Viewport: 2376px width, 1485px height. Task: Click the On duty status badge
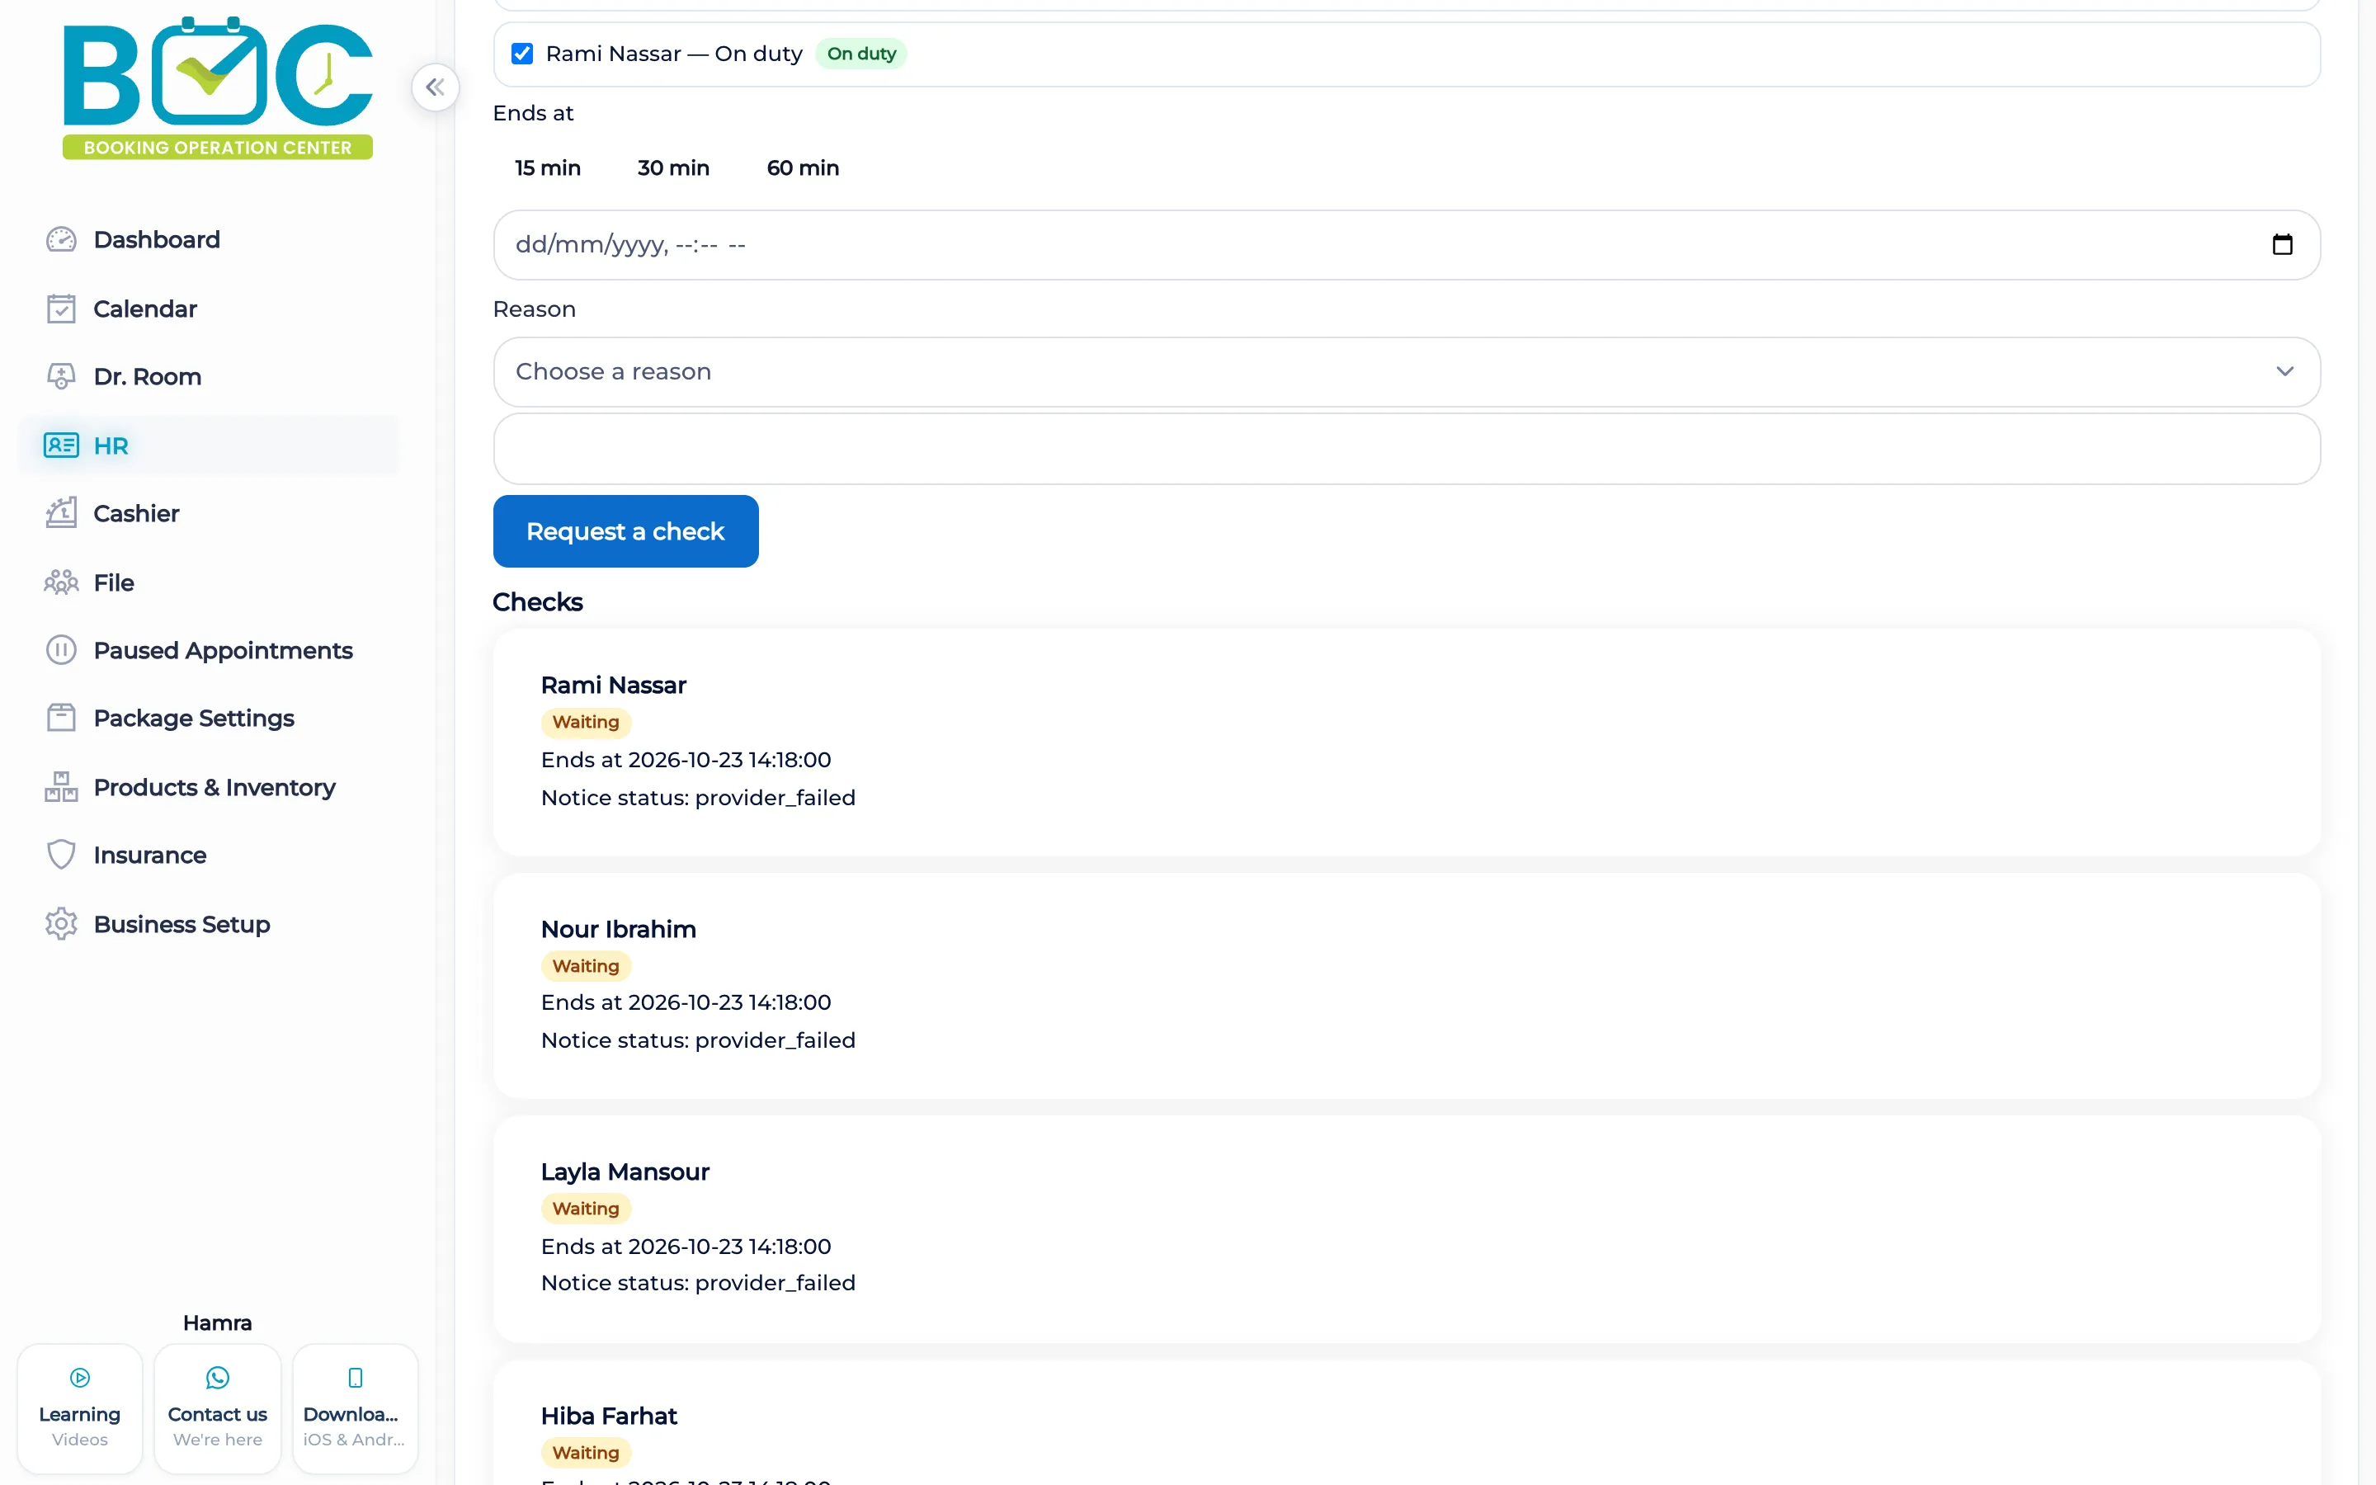click(x=861, y=53)
